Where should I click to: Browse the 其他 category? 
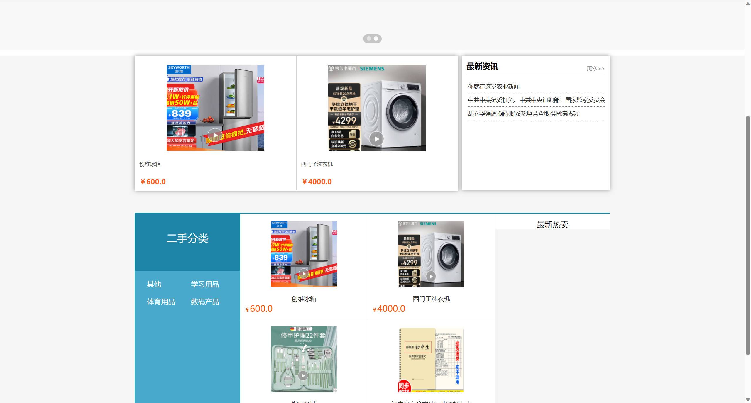tap(154, 284)
